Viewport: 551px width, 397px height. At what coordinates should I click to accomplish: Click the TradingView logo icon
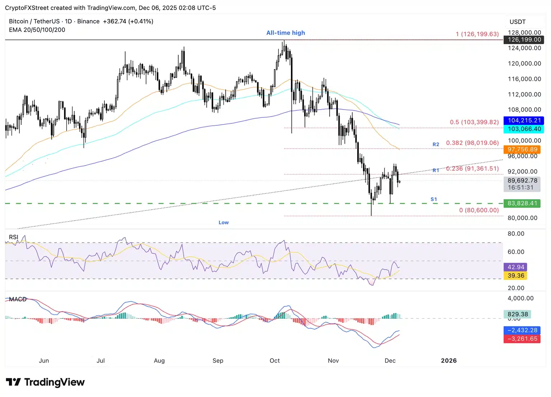point(14,382)
